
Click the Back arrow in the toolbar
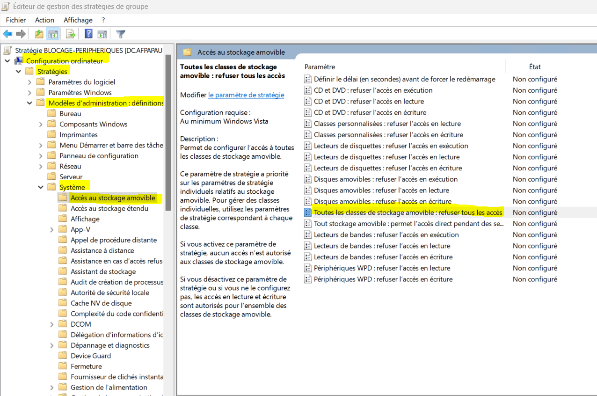coord(7,34)
